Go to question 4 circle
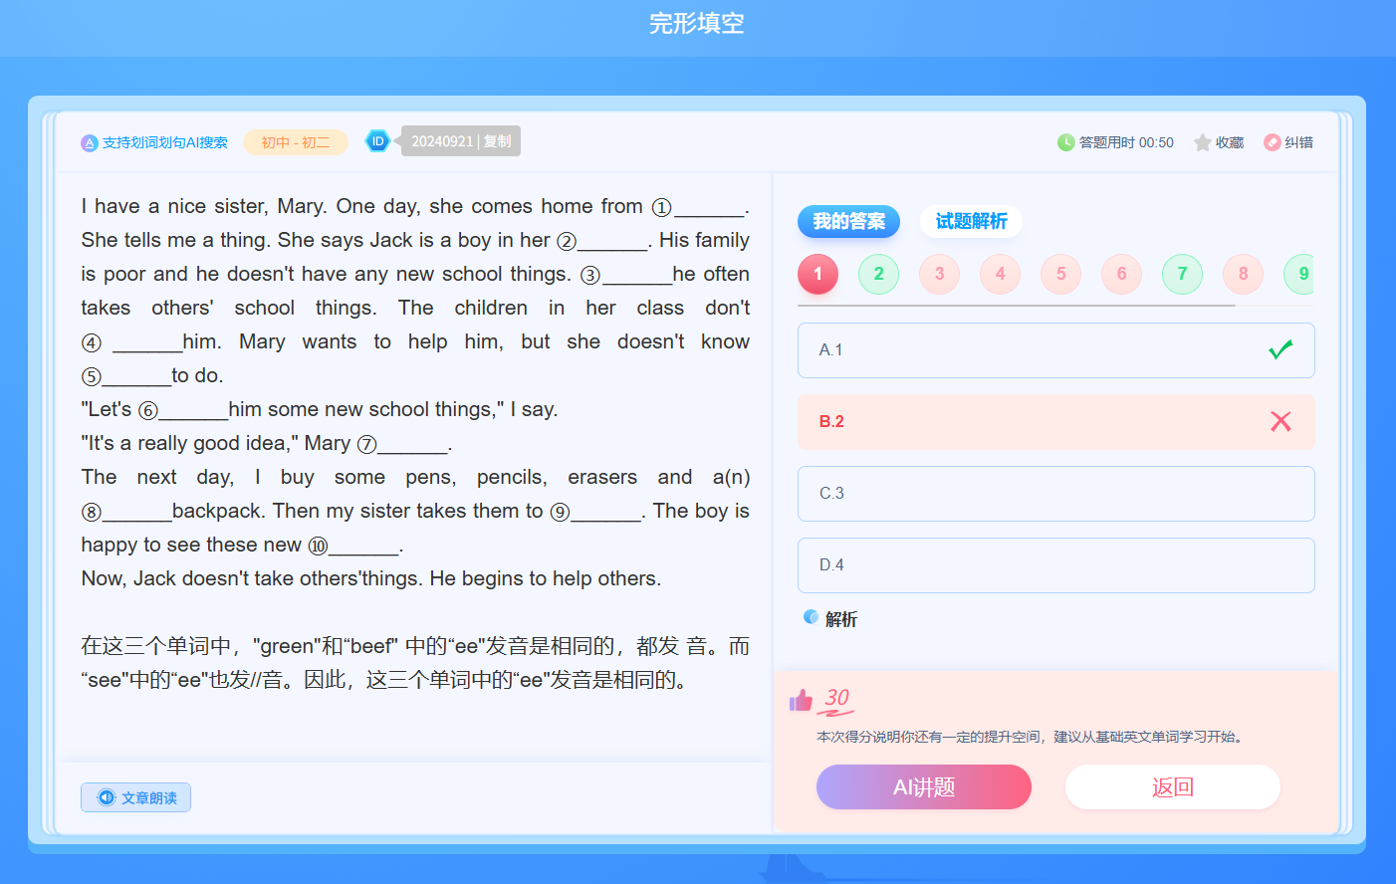The width and height of the screenshot is (1396, 884). (1000, 274)
